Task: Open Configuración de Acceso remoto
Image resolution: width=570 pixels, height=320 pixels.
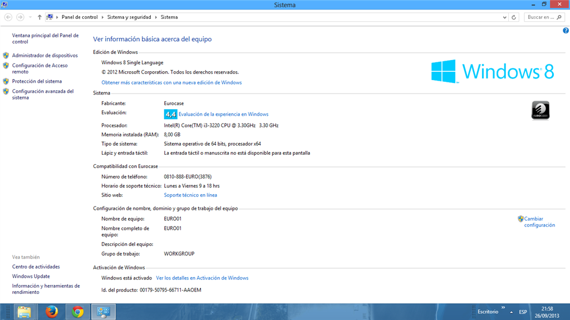Action: (40, 68)
